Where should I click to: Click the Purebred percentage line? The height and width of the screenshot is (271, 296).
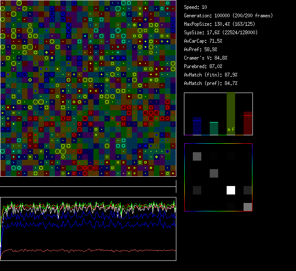[203, 66]
